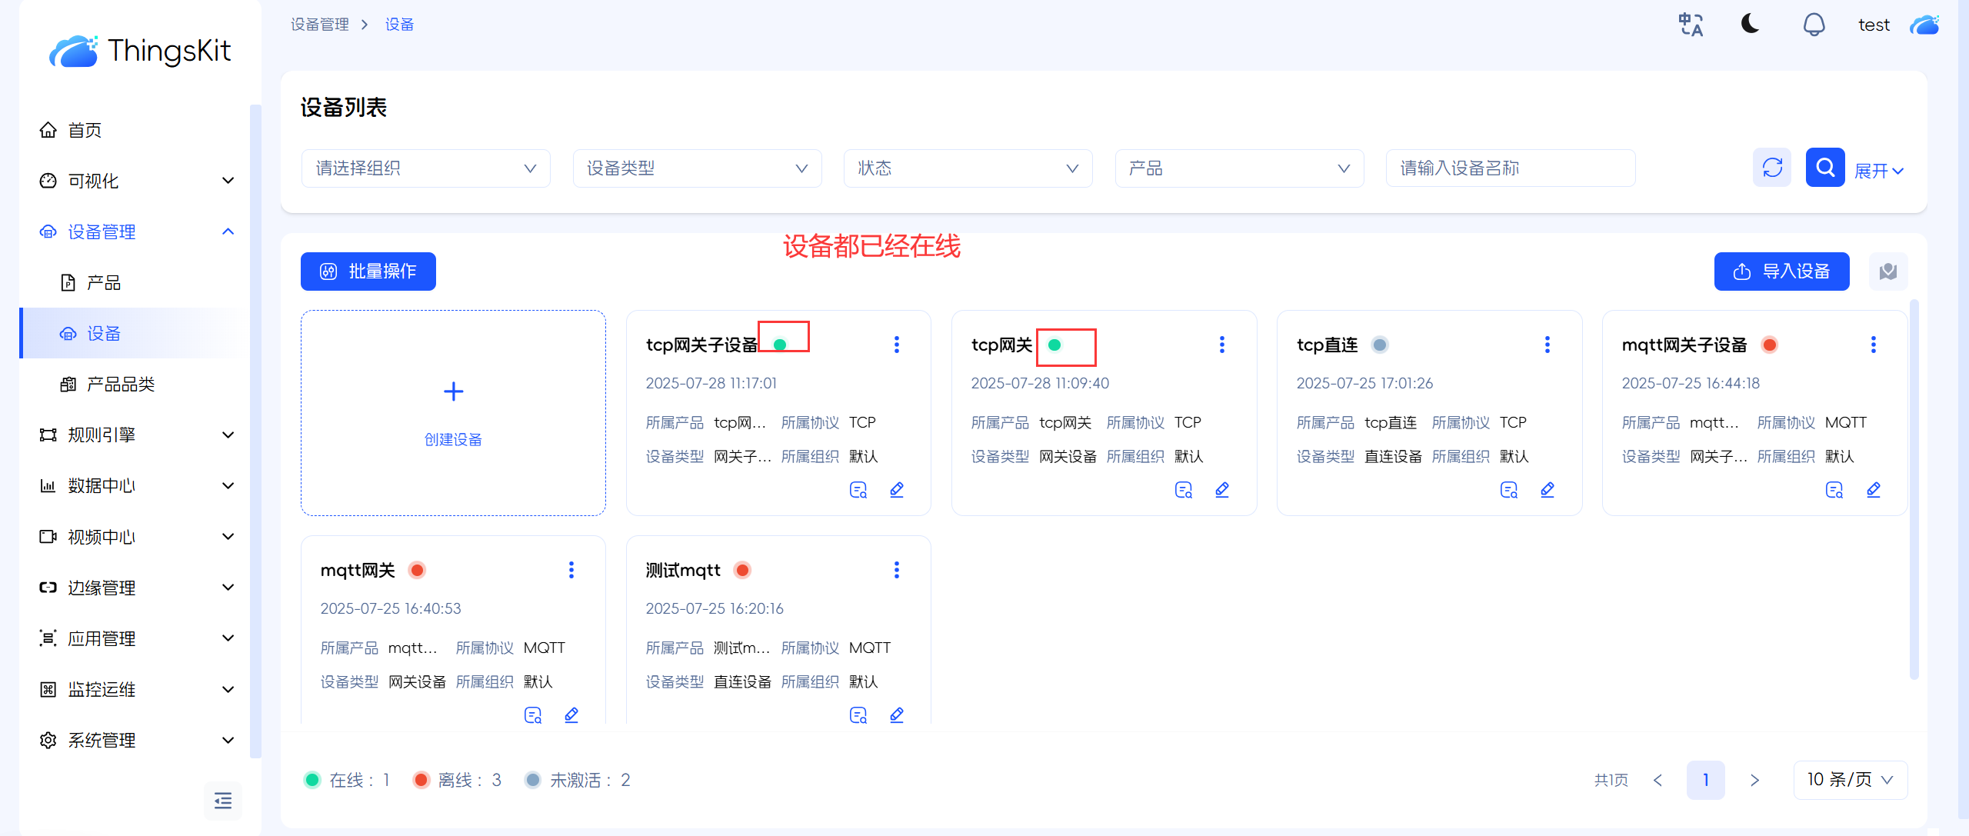
Task: Open the 设备类型 dropdown
Action: pos(697,168)
